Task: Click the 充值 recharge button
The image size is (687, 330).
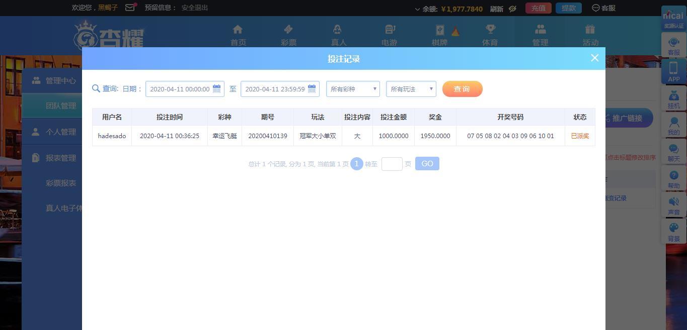Action: tap(538, 8)
